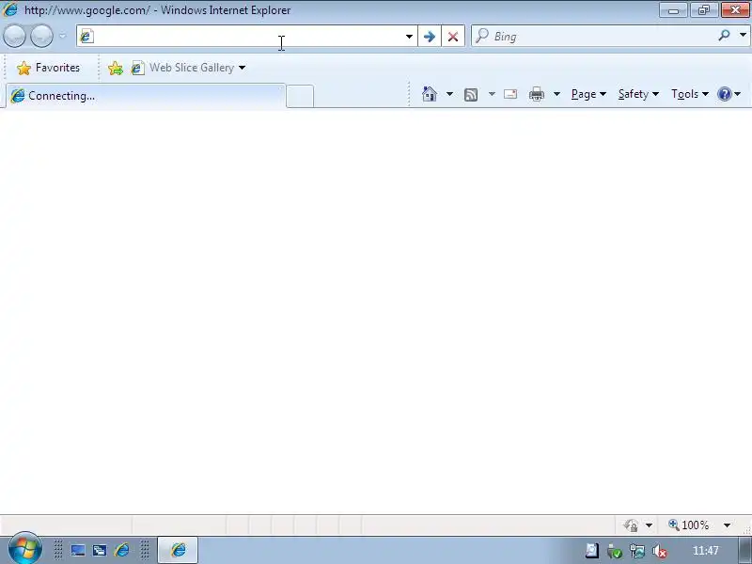
Task: Expand the feeds dropdown arrow
Action: tap(492, 94)
